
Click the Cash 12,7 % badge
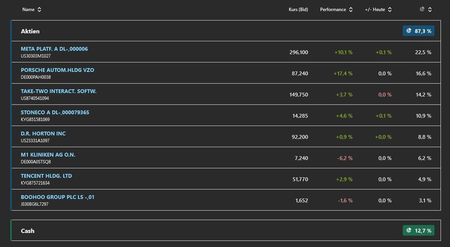coord(418,230)
